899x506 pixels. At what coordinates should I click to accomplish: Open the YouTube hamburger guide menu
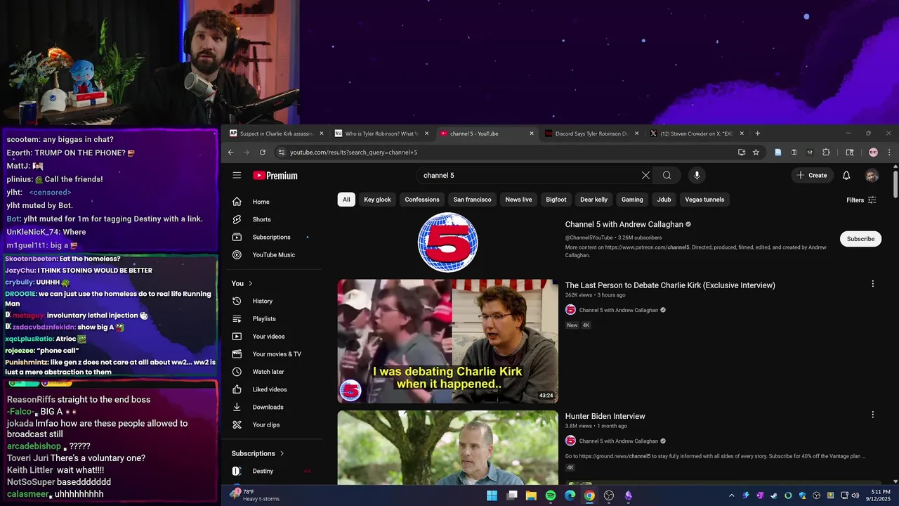coord(237,175)
